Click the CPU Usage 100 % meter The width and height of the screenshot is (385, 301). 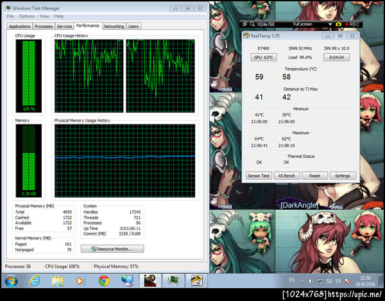pos(29,76)
